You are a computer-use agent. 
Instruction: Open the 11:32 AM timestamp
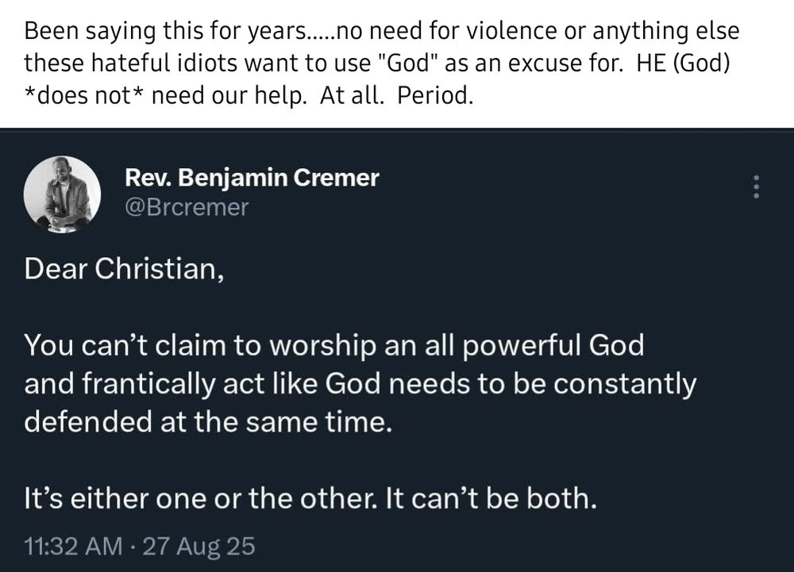click(73, 546)
